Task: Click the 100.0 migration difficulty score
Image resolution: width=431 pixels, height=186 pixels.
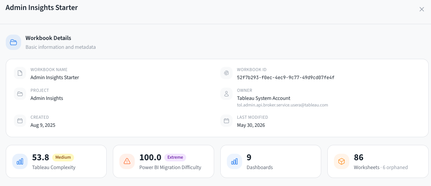Action: coord(150,158)
